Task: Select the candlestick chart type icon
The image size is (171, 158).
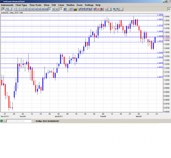Action: [3, 9]
